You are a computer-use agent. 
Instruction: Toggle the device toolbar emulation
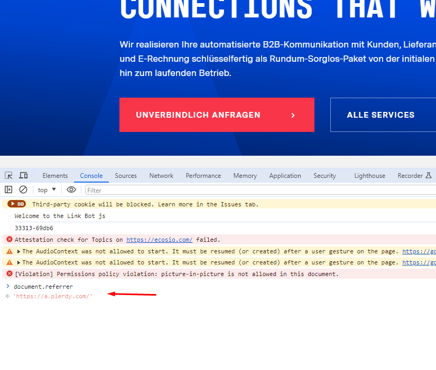[x=23, y=175]
